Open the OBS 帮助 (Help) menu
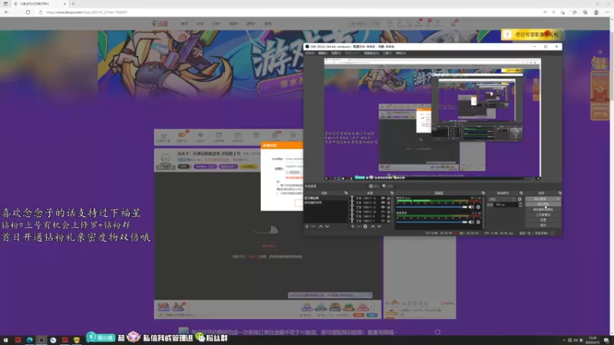Screen dimensions: 614x345 [401, 53]
